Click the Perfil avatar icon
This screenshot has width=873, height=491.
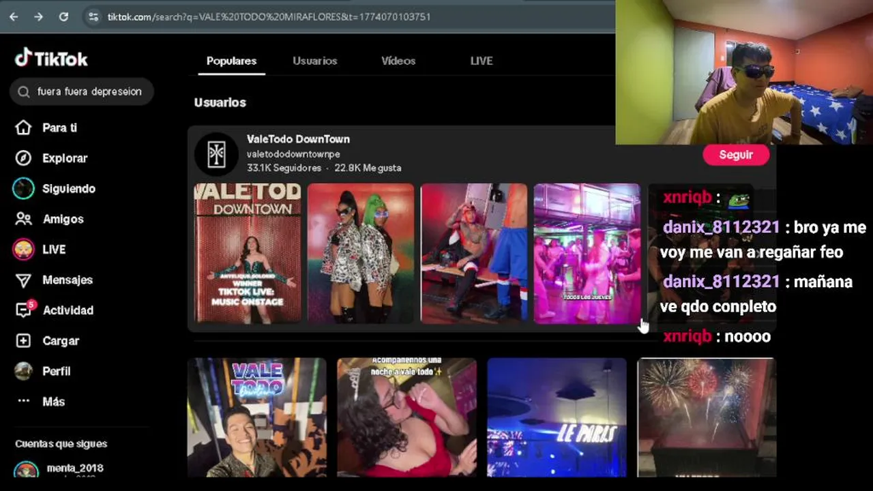point(23,371)
